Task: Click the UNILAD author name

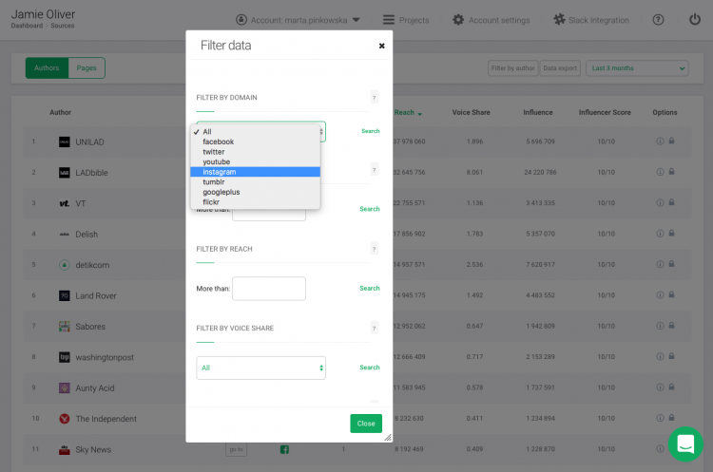Action: click(89, 142)
